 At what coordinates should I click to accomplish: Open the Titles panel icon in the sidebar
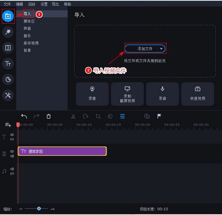[x=8, y=64]
